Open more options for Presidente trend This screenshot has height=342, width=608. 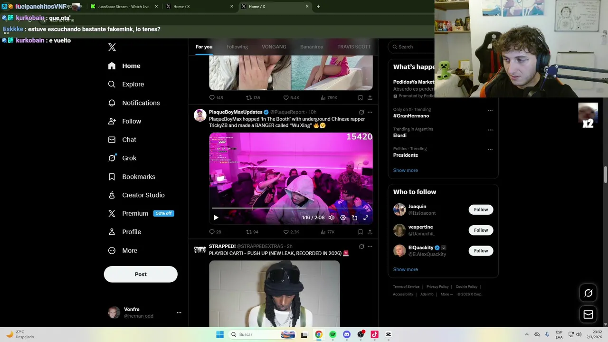coord(490,149)
